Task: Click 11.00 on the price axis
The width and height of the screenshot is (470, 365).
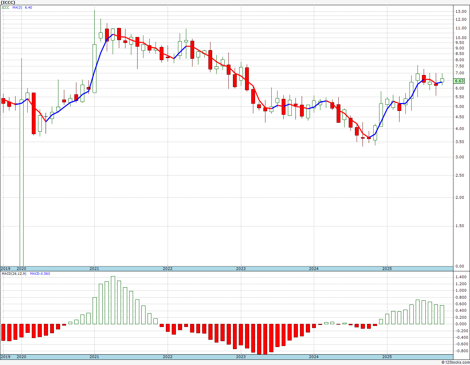Action: click(x=461, y=28)
